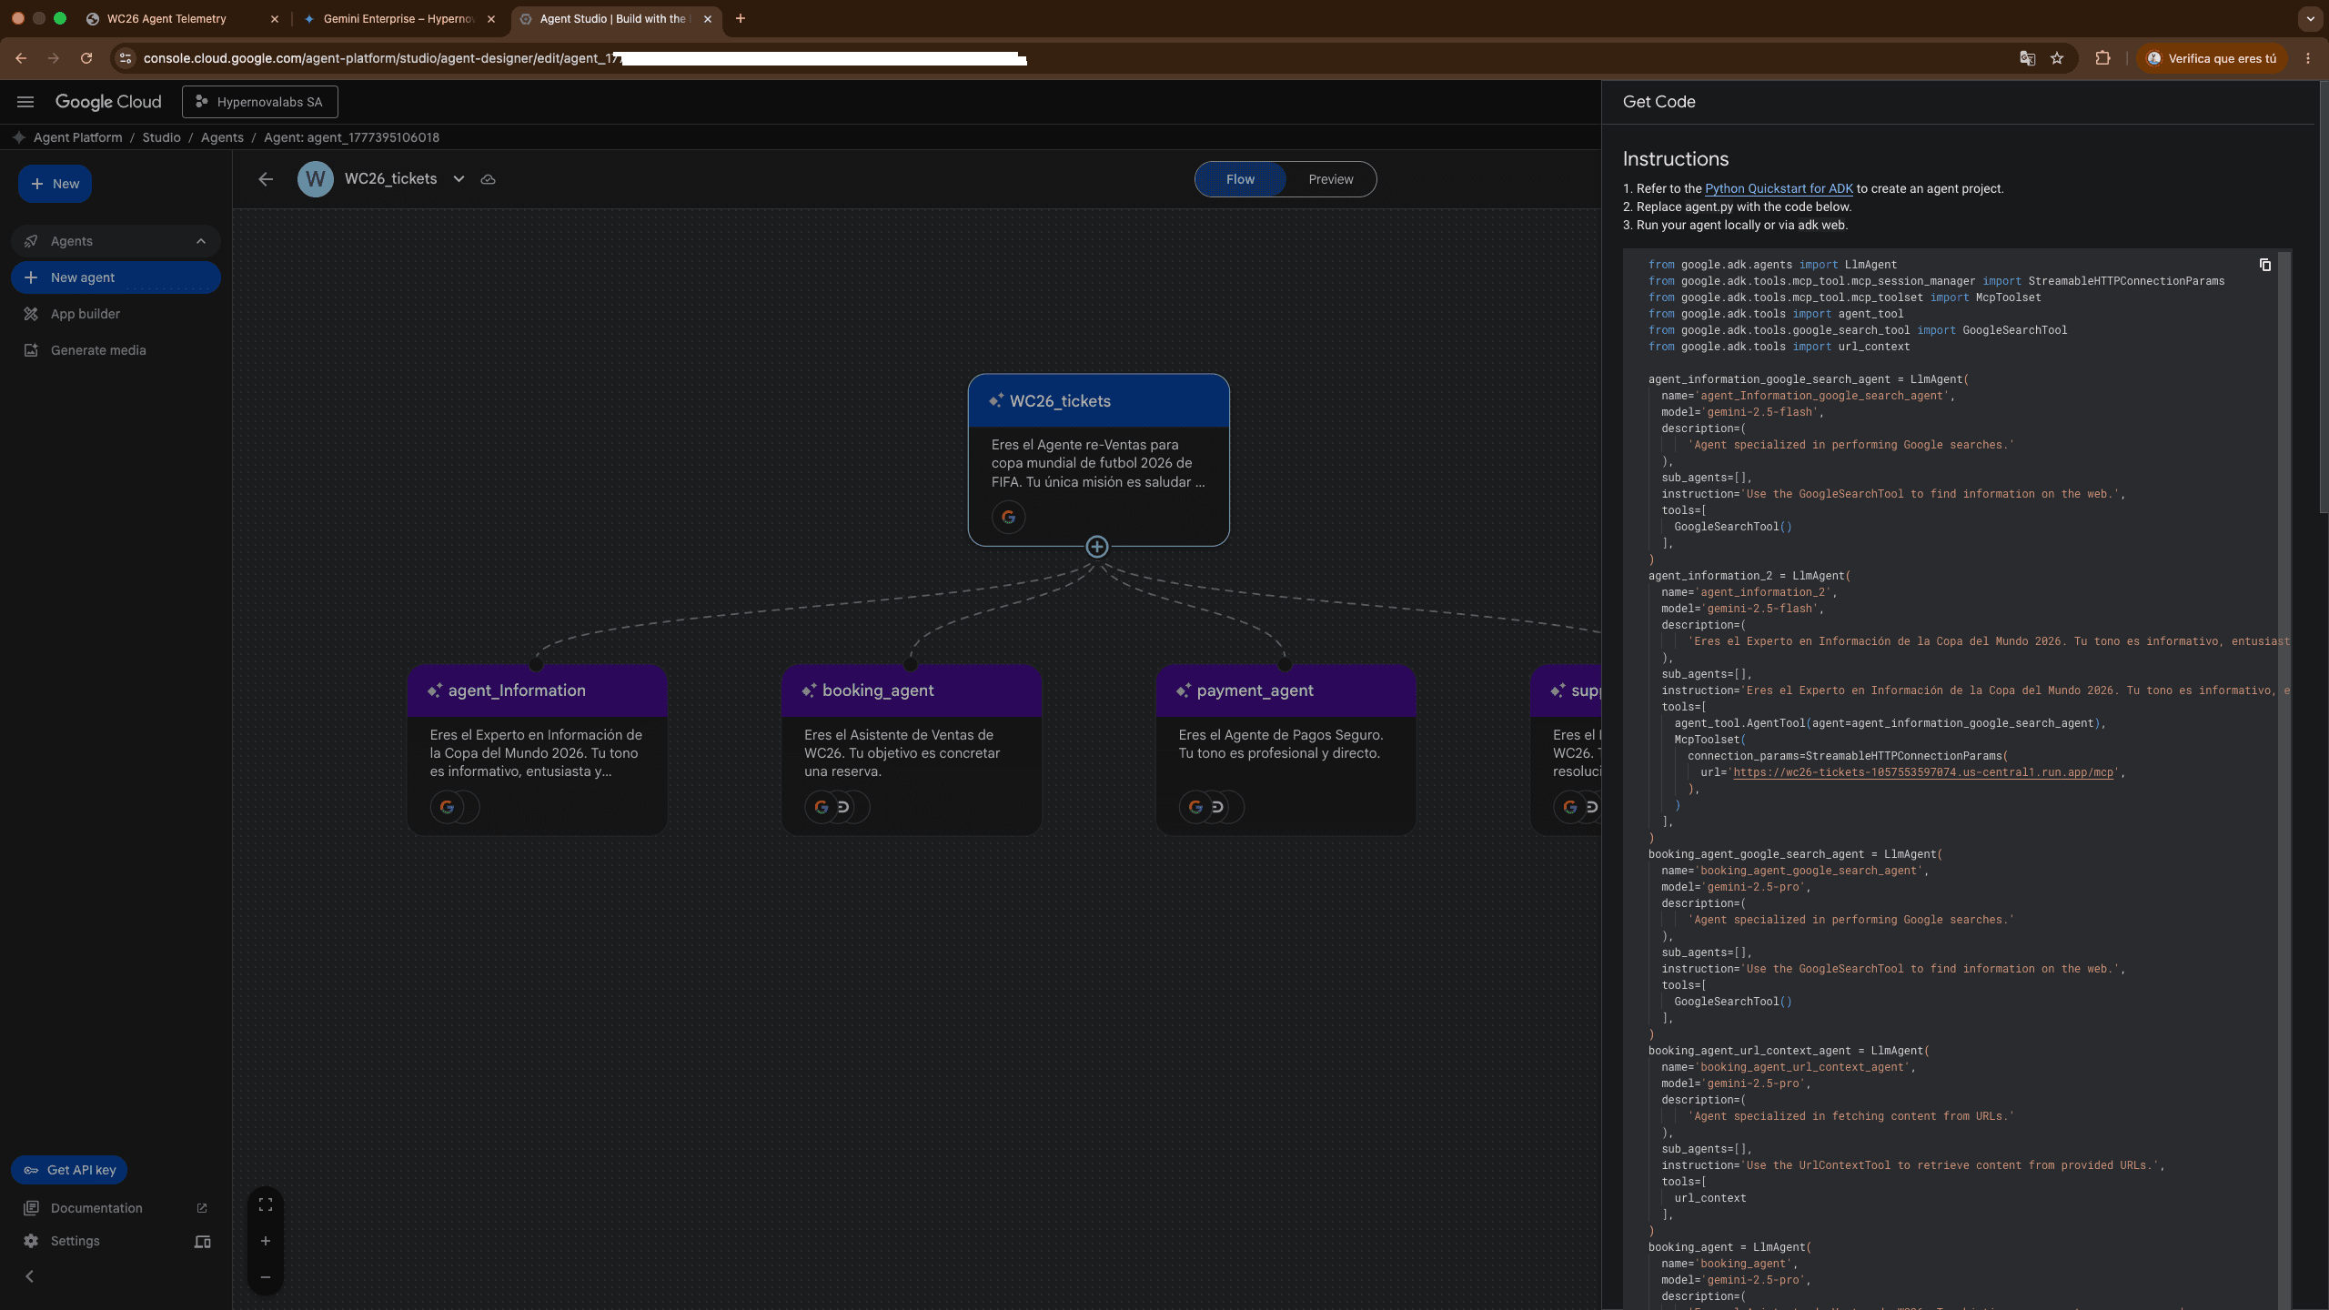Open the wc26-tickets MCP URL in the code
This screenshot has height=1310, width=2329.
pos(1923,772)
